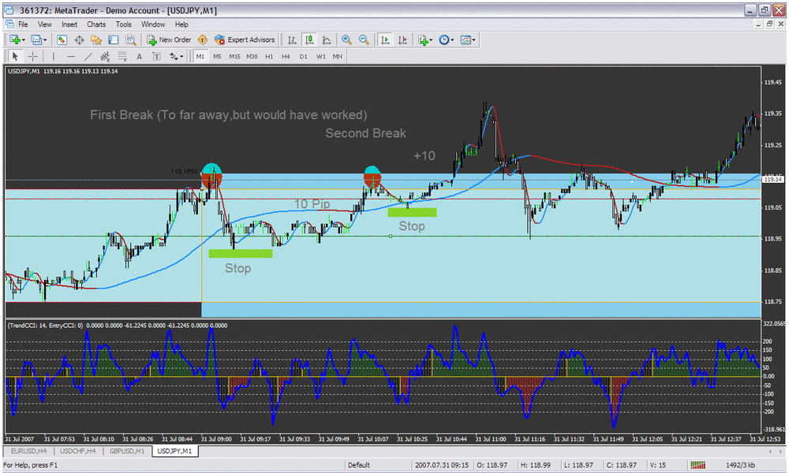
Task: Select the Trendline tool
Action: tap(88, 56)
